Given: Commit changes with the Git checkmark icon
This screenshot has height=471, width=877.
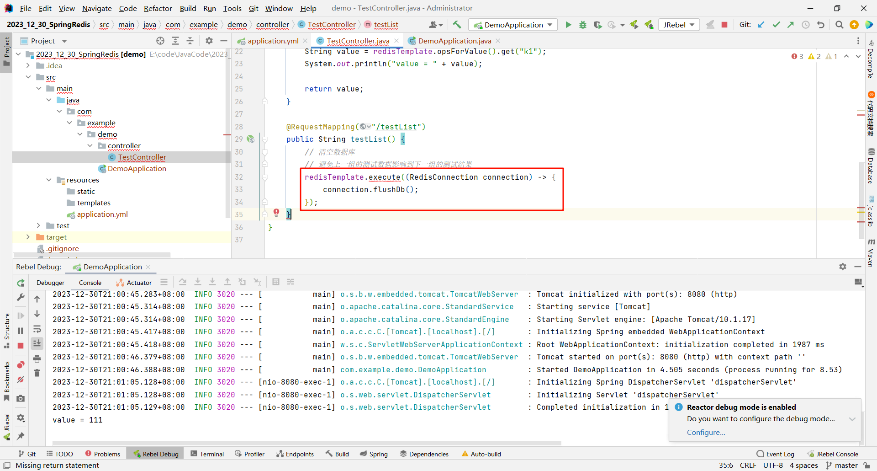Looking at the screenshot, I should coord(776,25).
